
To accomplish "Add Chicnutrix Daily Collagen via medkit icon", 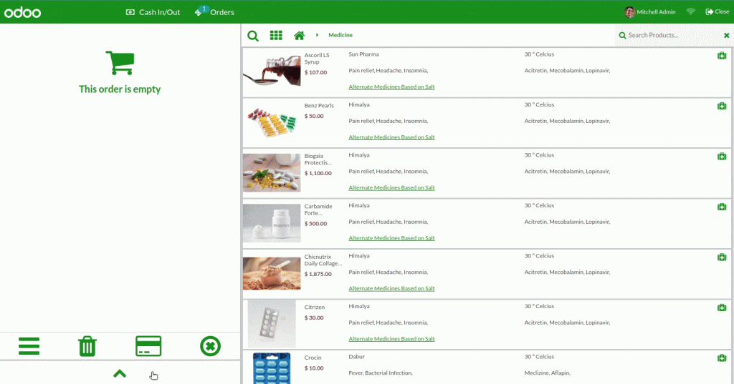I will (722, 257).
